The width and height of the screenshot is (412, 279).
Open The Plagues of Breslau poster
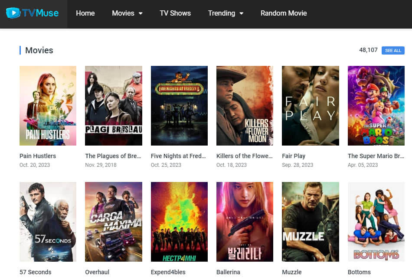tap(114, 106)
